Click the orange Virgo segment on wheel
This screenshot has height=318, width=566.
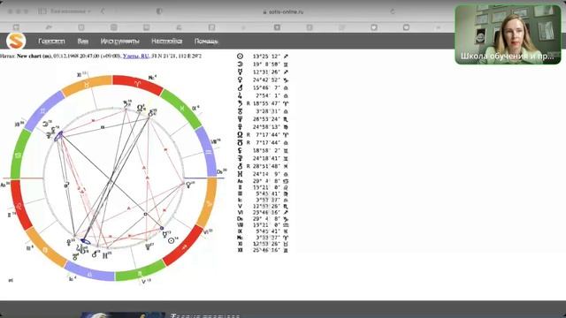(45, 249)
